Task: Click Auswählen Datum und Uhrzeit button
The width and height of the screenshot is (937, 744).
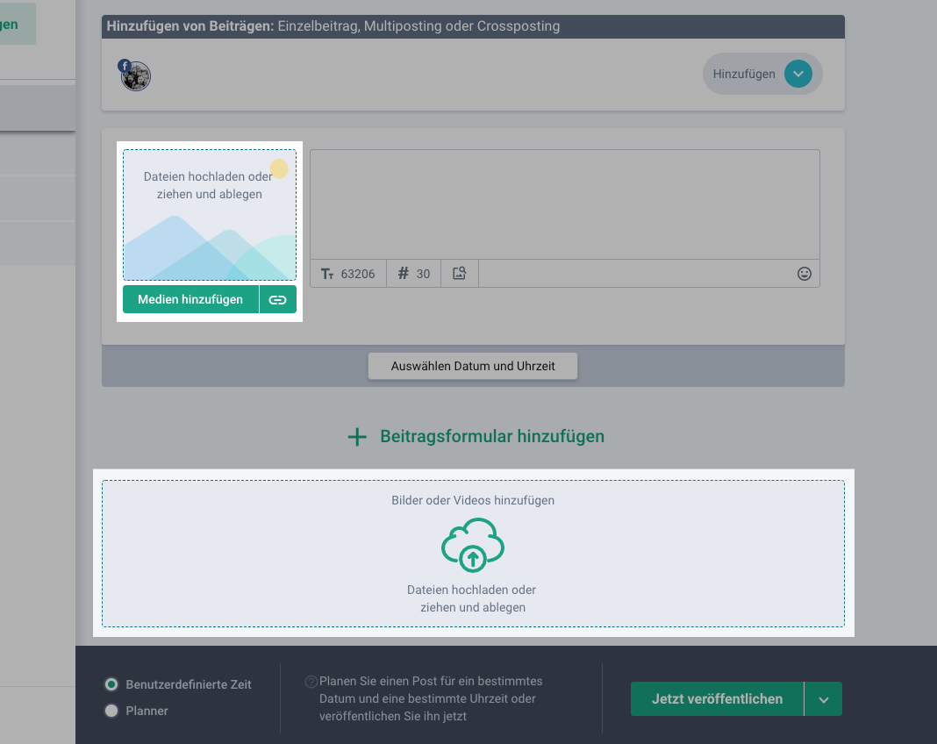Action: [473, 366]
